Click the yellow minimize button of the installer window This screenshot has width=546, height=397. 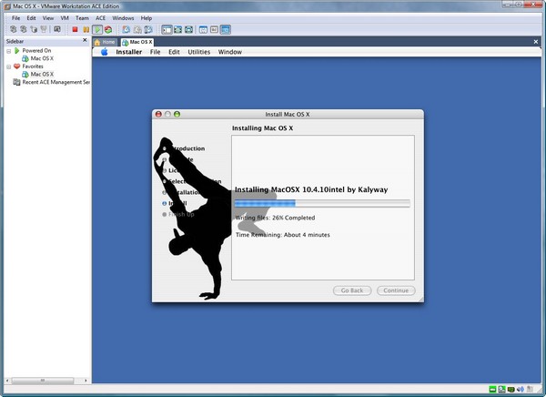[167, 114]
